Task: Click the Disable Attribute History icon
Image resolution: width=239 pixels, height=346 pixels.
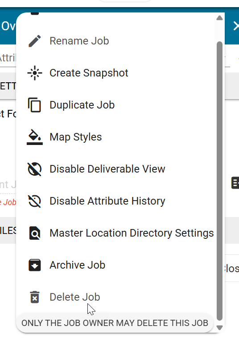Action: (x=34, y=201)
